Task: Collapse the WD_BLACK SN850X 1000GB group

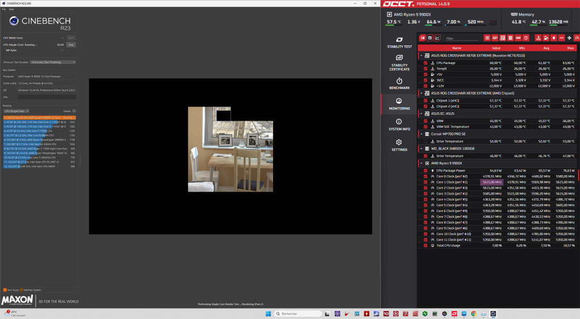Action: pyautogui.click(x=421, y=148)
